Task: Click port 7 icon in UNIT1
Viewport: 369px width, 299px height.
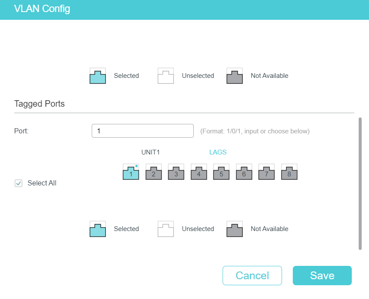Action: coord(267,172)
